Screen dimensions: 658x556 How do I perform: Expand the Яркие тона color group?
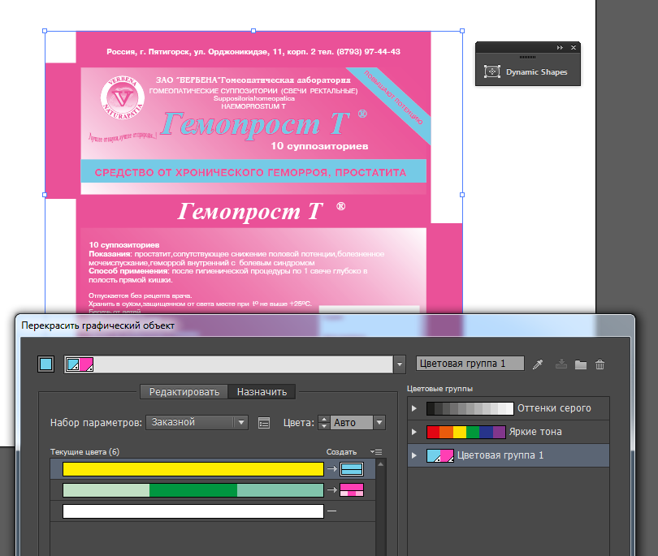[414, 432]
